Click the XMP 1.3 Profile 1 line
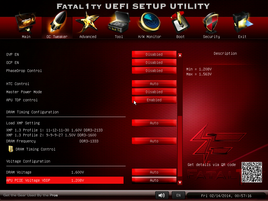The height and width of the screenshot is (201, 268). click(x=54, y=130)
